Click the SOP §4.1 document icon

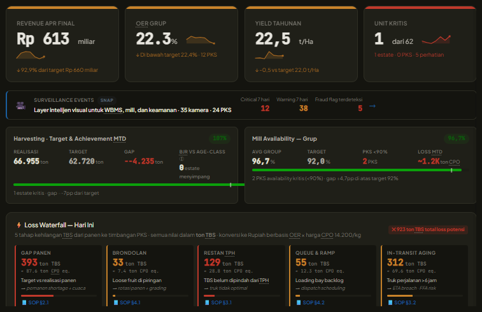click(116, 302)
